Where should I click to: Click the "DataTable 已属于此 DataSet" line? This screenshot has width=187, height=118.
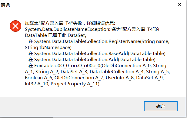point(56,35)
